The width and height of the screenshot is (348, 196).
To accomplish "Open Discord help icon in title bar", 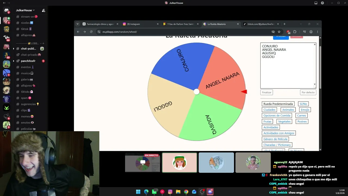I will pyautogui.click(x=322, y=3).
